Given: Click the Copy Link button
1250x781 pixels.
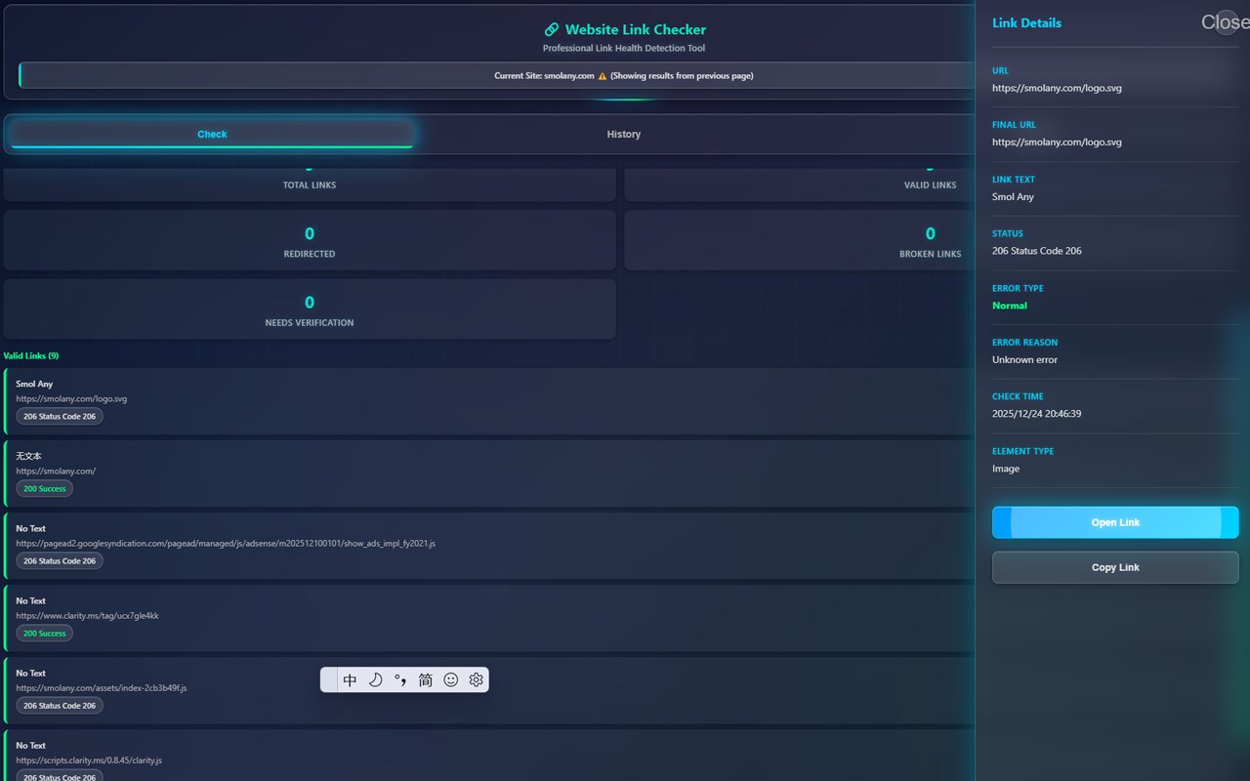Looking at the screenshot, I should pyautogui.click(x=1115, y=567).
